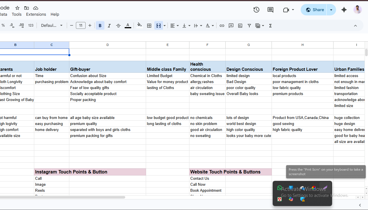Click the Gemini sparkle icon
The width and height of the screenshot is (368, 210).
coord(344,10)
